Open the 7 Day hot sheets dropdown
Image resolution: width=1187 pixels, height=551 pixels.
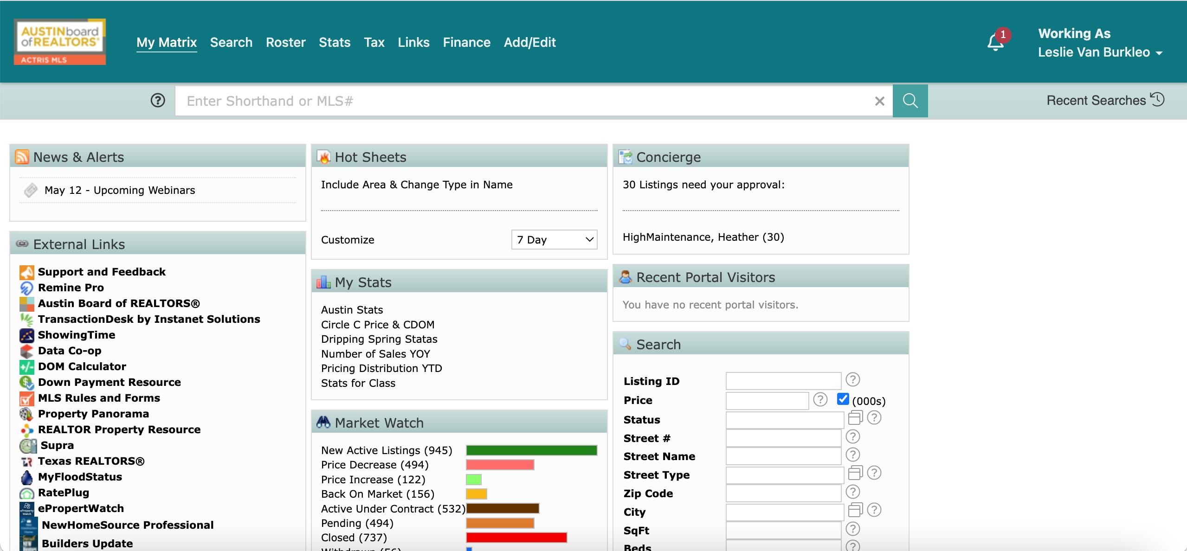pos(554,240)
